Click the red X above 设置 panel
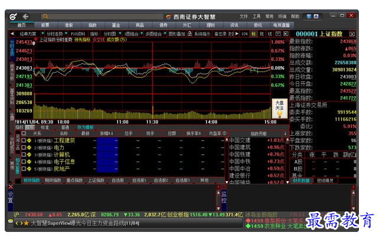 click(11, 187)
